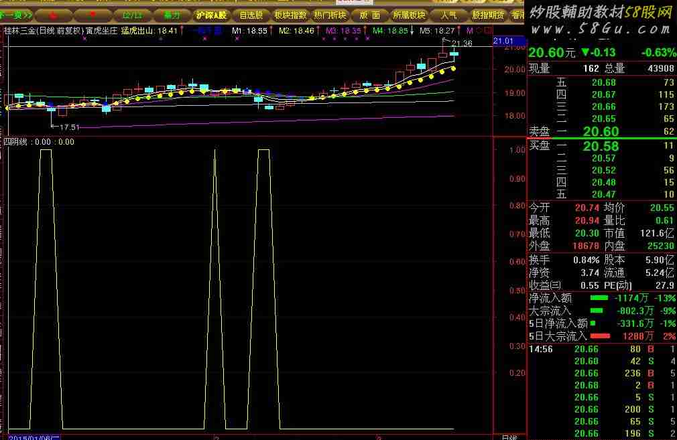The height and width of the screenshot is (440, 677).
Task: Click the 5日净流入额 -331.6万 value
Action: click(x=635, y=323)
